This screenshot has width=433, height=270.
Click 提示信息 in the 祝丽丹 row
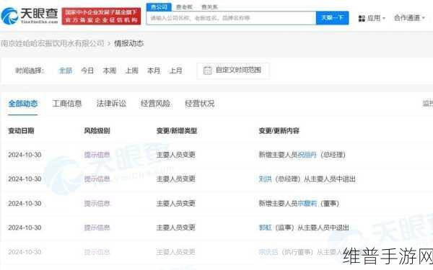(x=97, y=155)
